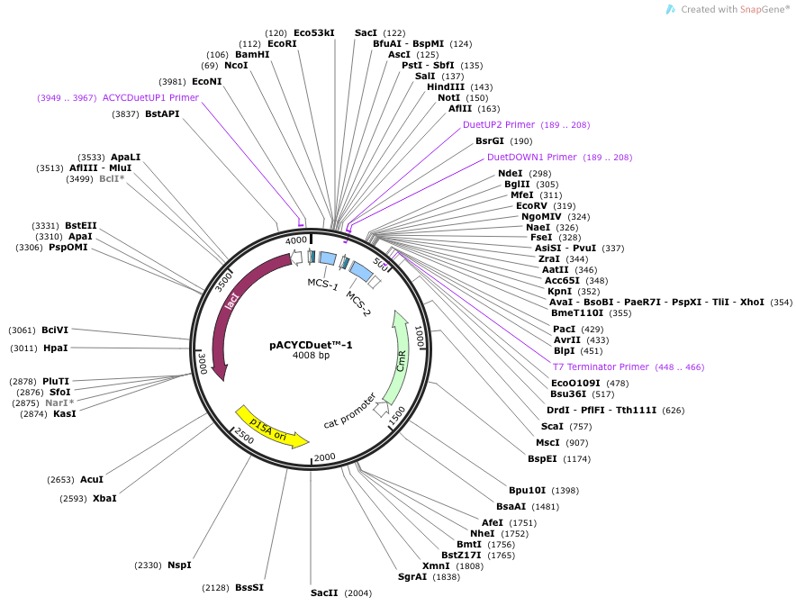Screen dimensions: 796x606
Task: Select the DuetUP2 Primer label
Action: click(x=498, y=124)
